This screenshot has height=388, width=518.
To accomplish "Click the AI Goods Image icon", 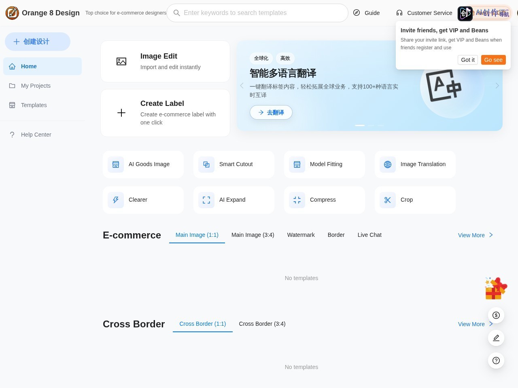I will [x=116, y=164].
